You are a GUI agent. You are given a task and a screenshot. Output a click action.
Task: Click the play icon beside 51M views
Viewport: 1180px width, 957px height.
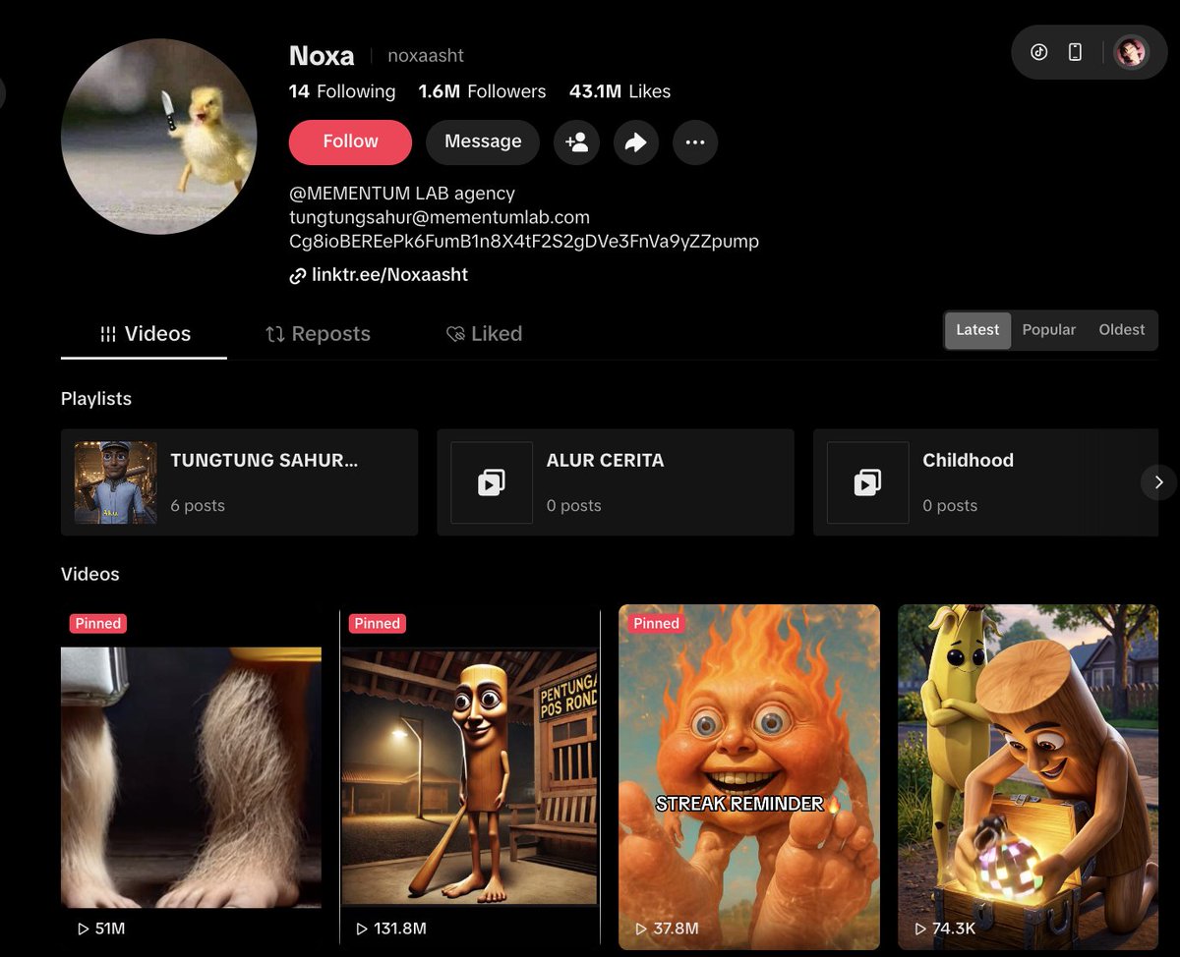(x=83, y=929)
